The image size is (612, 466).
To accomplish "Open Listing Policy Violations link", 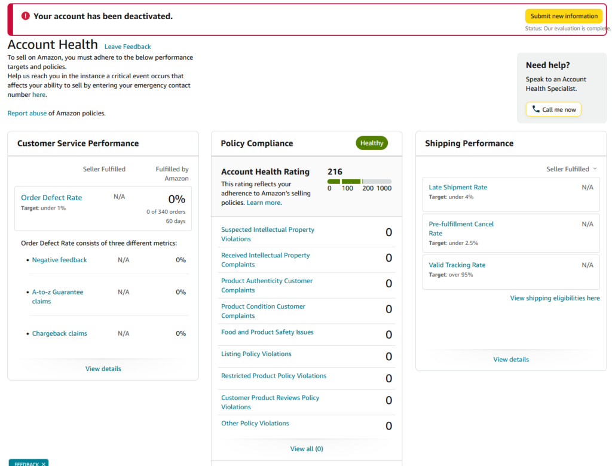I will tap(256, 354).
